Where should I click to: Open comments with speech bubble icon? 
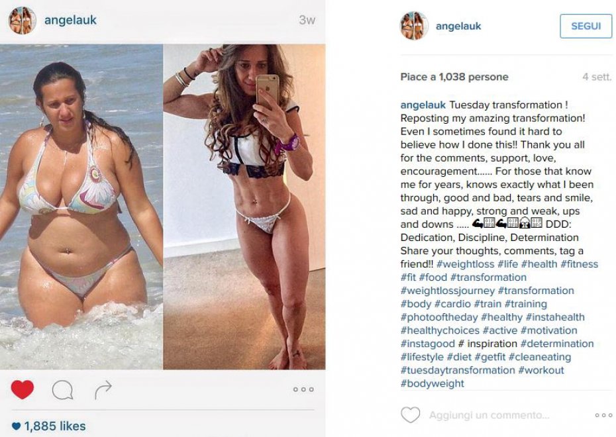pyautogui.click(x=62, y=390)
